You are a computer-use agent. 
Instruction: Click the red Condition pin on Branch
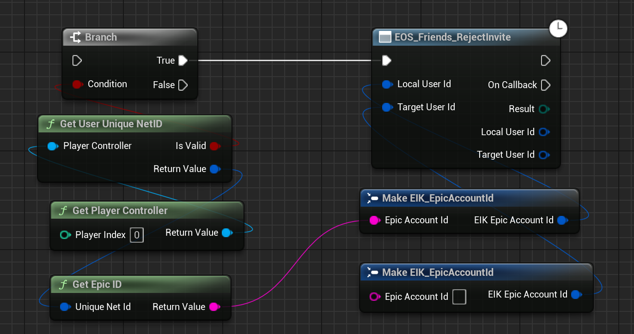tap(78, 84)
